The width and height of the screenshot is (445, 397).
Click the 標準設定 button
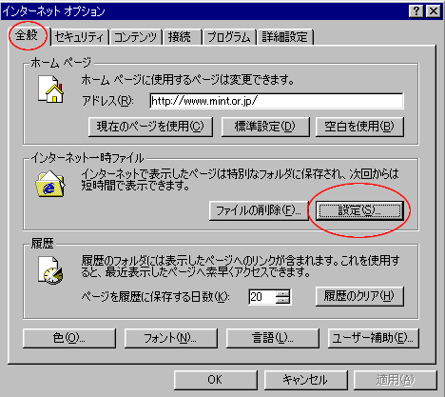click(265, 127)
